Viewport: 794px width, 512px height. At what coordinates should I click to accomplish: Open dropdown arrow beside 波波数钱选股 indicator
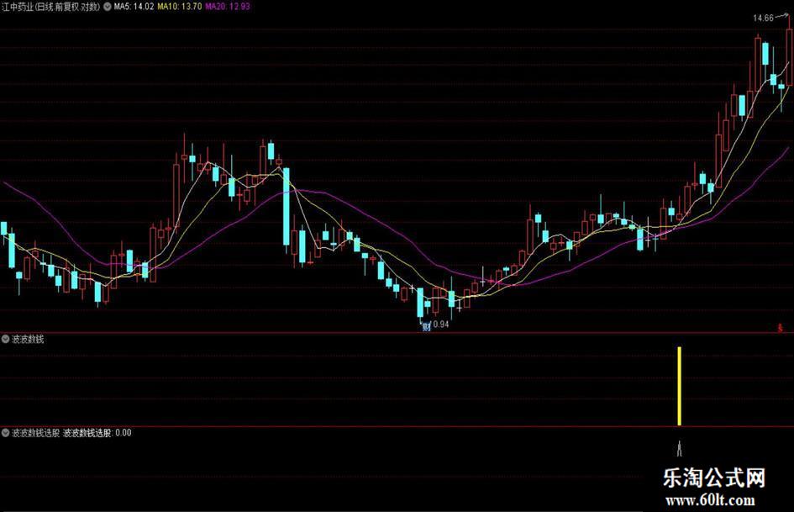[6, 433]
